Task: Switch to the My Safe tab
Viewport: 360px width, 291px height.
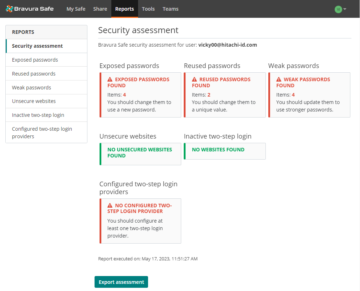Action: (x=76, y=9)
